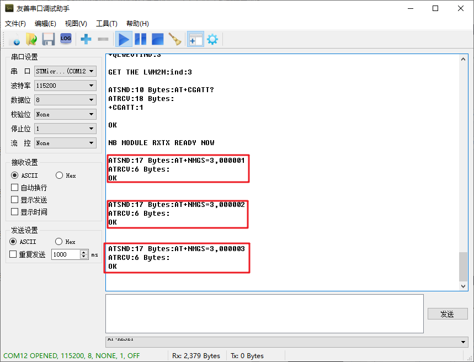Image resolution: width=474 pixels, height=362 pixels.
Task: Click the Rx: 2,379 Bytes counter
Action: coord(196,355)
